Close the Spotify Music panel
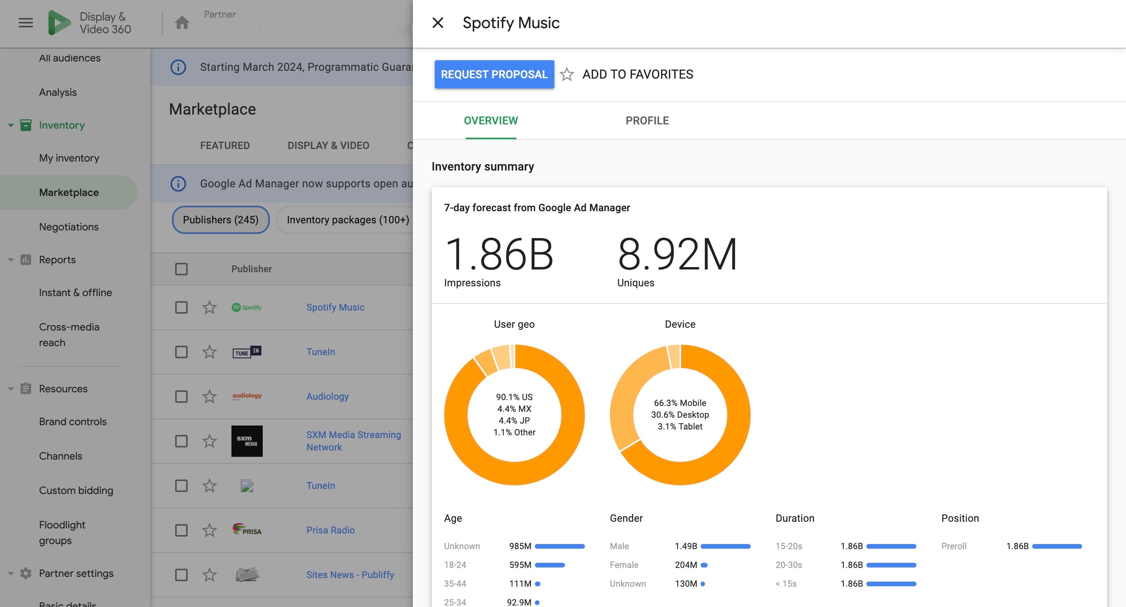 [437, 23]
